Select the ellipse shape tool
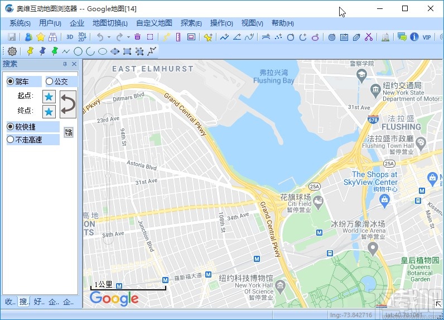 point(103,51)
